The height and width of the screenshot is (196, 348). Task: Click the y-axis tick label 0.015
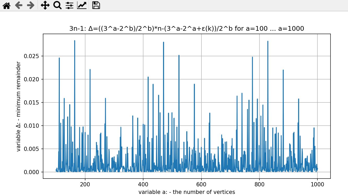[x=31, y=103]
